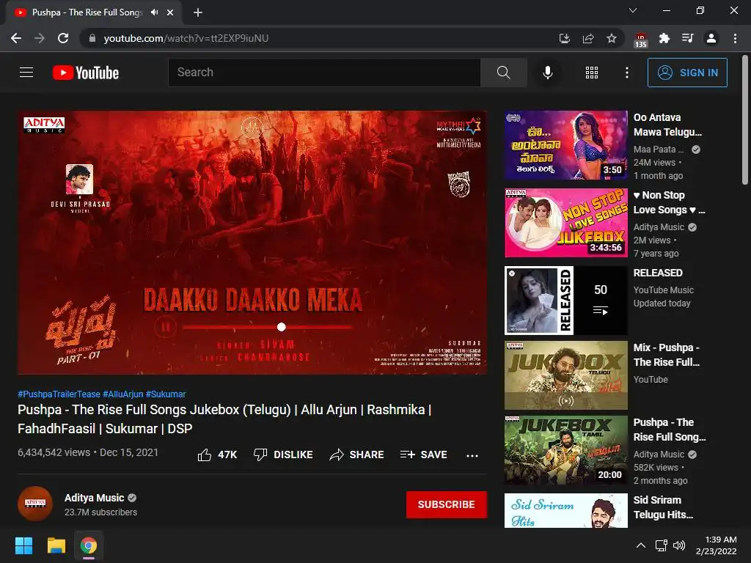Open the extension with 135 badge
This screenshot has height=563, width=751.
point(641,40)
